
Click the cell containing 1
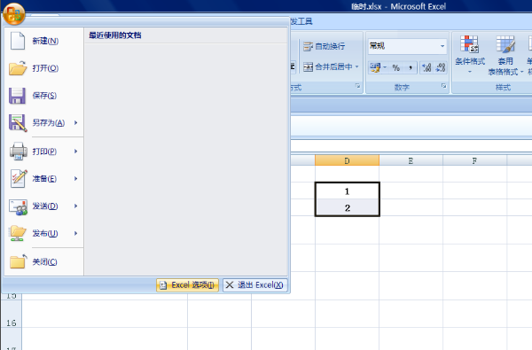347,191
